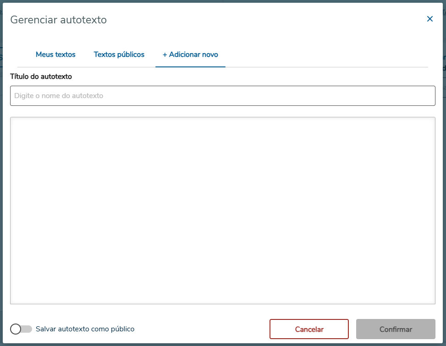
Task: Select the + Adicionar novo tab
Action: pyautogui.click(x=190, y=55)
